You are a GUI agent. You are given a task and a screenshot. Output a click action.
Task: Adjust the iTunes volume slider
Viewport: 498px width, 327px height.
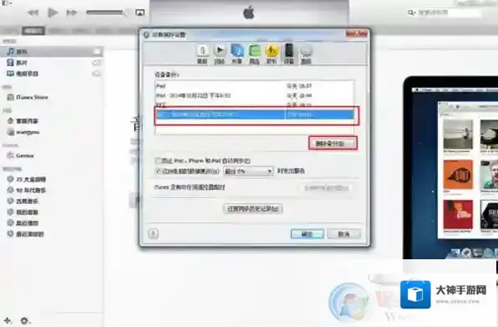106,13
